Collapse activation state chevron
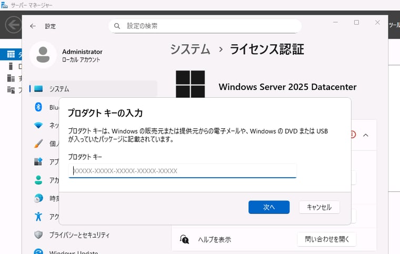This screenshot has width=400, height=254. point(366,135)
